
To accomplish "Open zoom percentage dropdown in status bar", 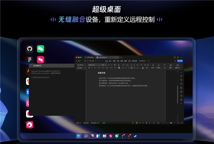I will click(x=159, y=123).
